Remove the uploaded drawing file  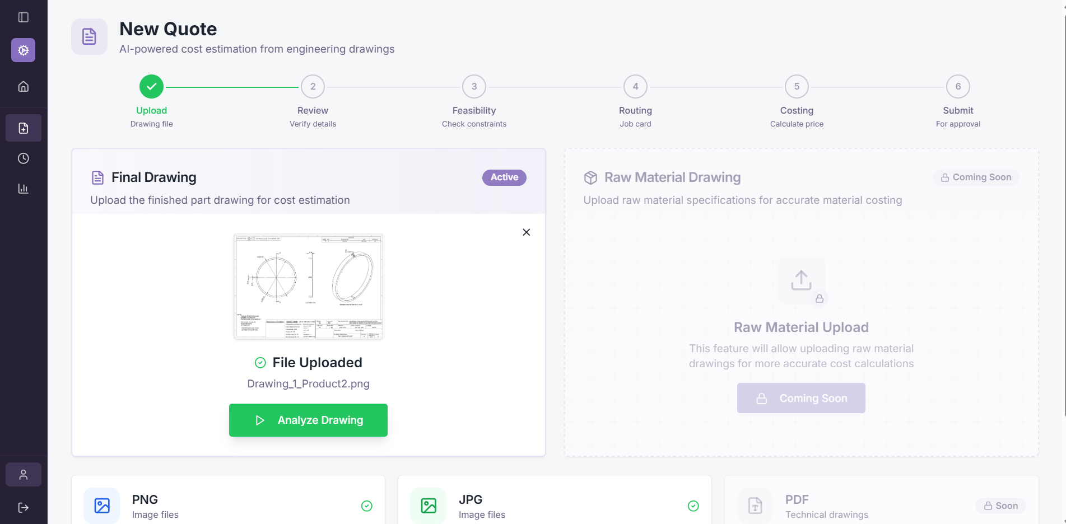pyautogui.click(x=526, y=232)
